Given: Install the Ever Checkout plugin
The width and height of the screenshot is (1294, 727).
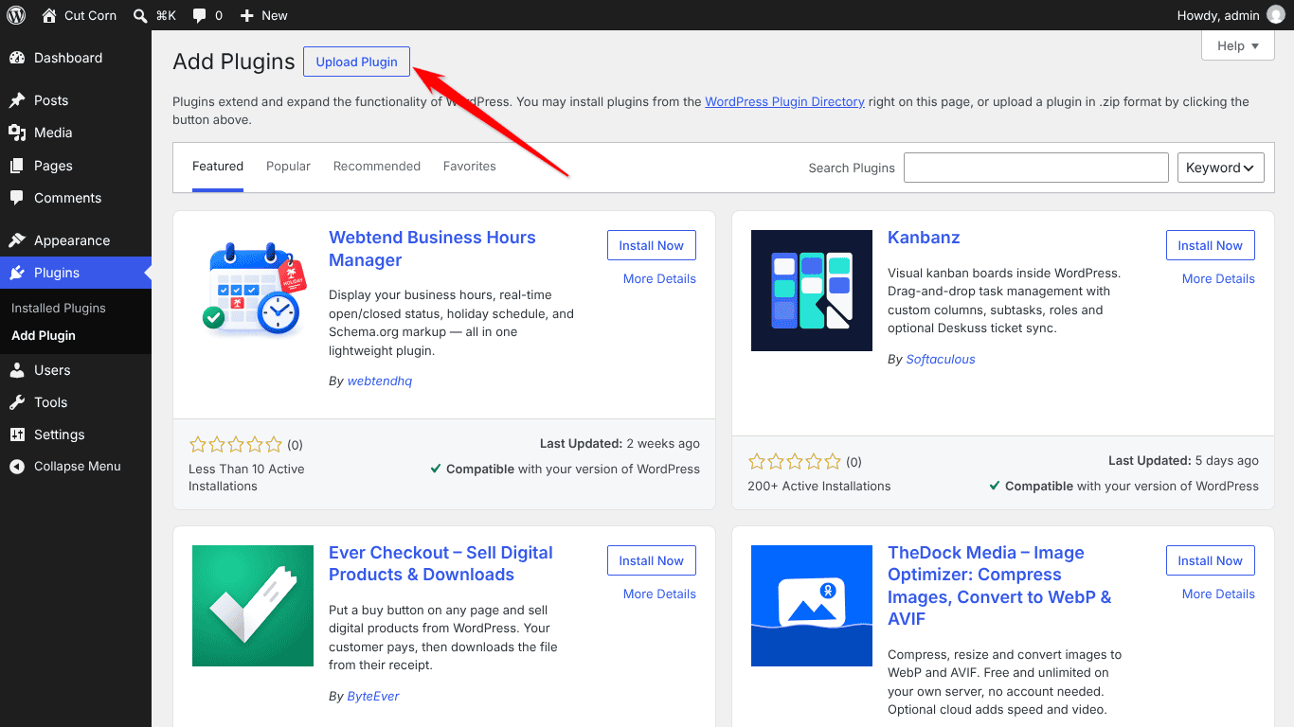Looking at the screenshot, I should coord(652,560).
